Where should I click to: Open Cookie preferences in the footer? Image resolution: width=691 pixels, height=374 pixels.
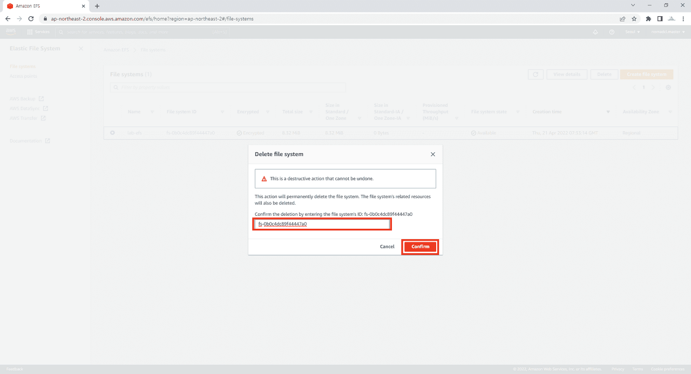point(668,369)
